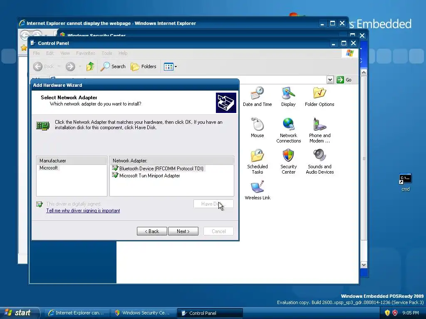Click the Cancel button in wizard
The image size is (426, 319).
[x=218, y=231]
